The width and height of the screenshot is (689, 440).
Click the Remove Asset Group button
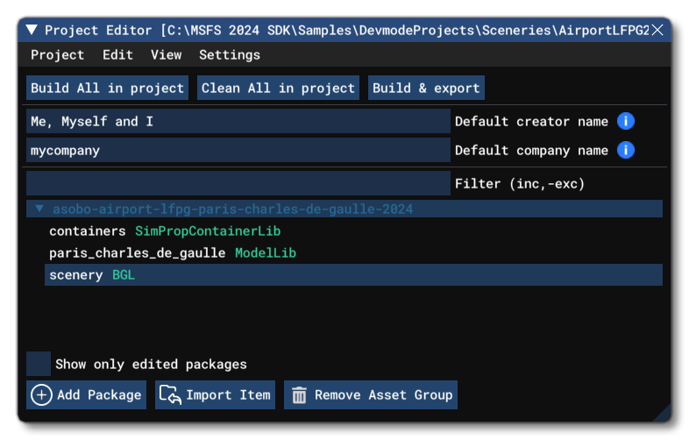[x=371, y=394]
